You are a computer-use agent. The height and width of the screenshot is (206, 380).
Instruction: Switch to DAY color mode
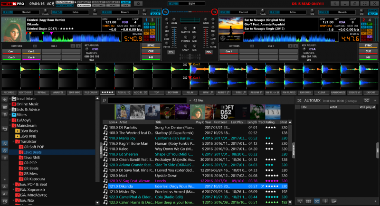click(126, 5)
